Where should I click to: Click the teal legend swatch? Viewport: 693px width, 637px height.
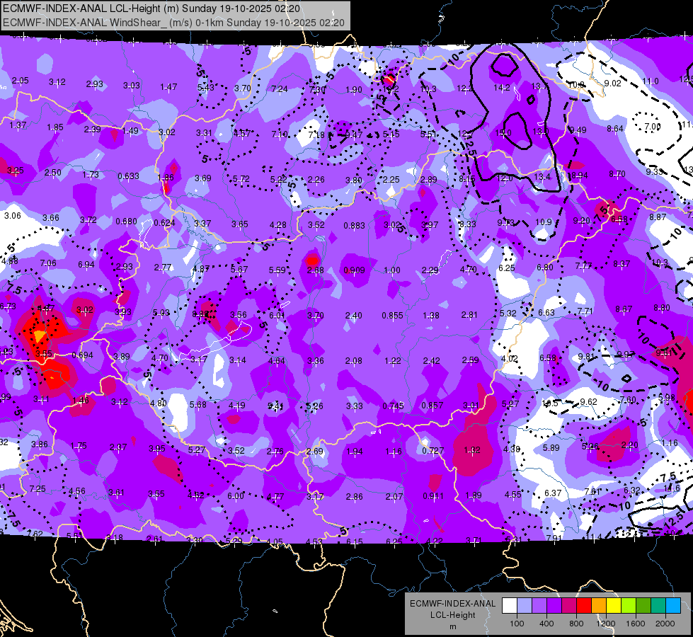658,606
